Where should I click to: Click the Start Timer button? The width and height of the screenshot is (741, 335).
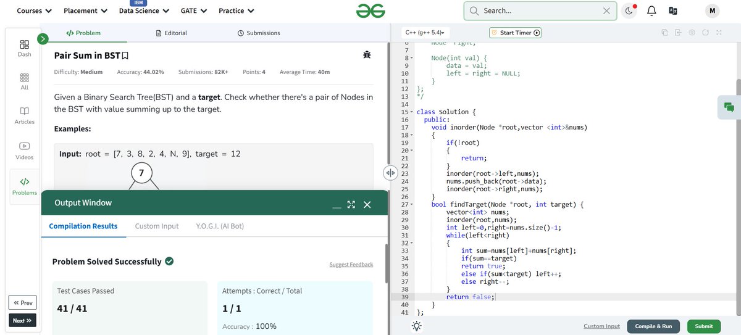click(516, 33)
